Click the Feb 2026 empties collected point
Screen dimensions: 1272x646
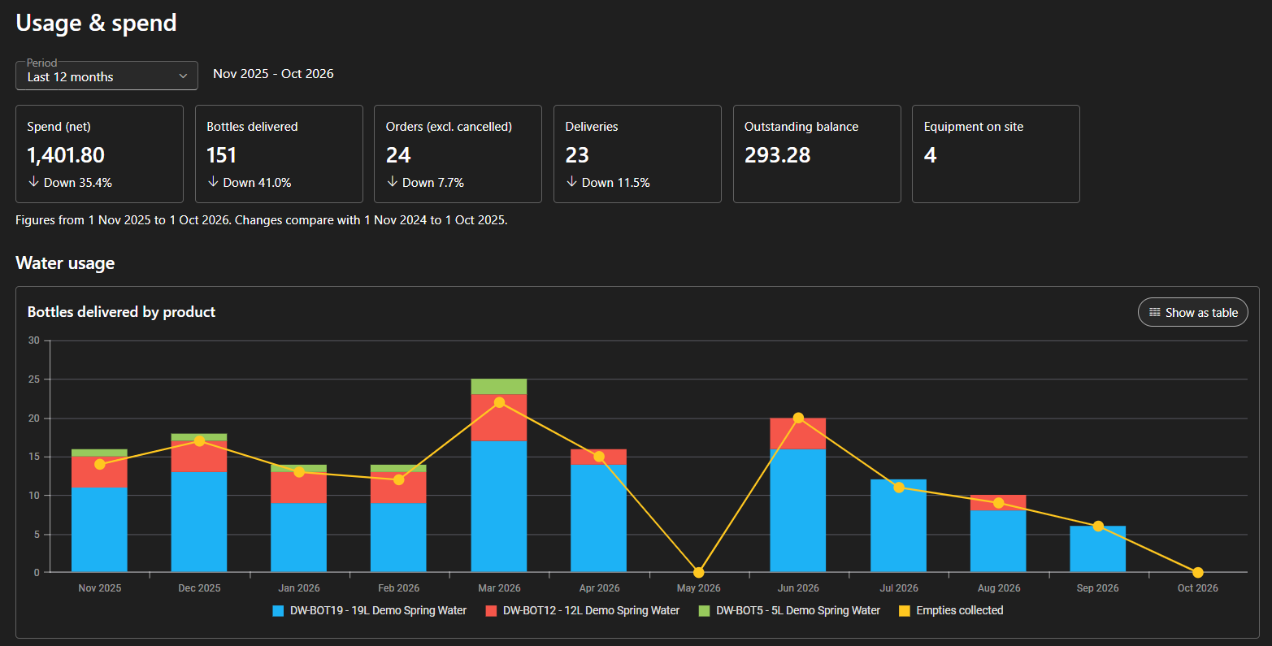tap(399, 479)
